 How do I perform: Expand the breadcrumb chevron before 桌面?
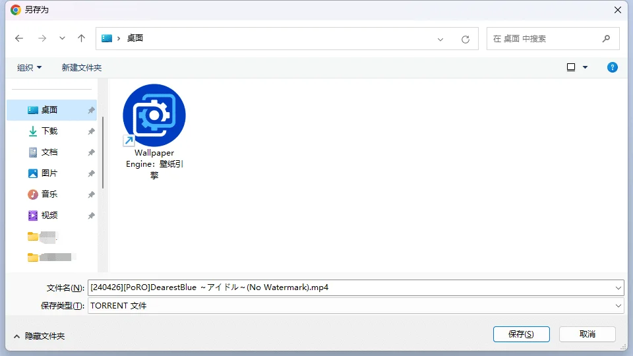click(119, 38)
